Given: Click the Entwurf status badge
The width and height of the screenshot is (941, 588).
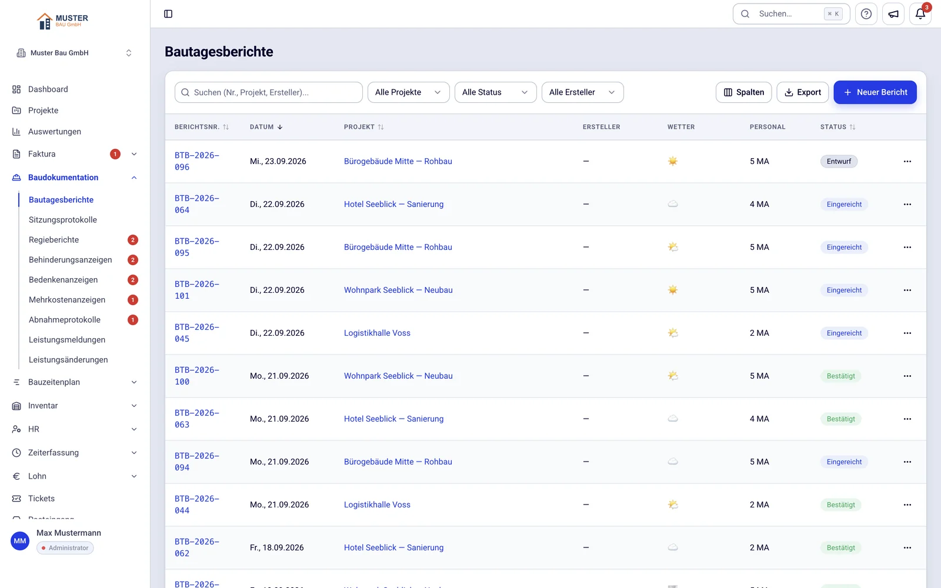Looking at the screenshot, I should [x=839, y=161].
